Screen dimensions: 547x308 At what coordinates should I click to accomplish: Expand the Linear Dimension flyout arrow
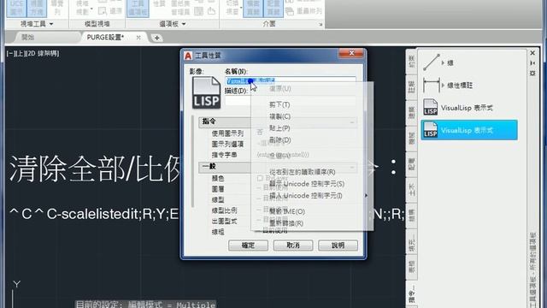coord(443,86)
